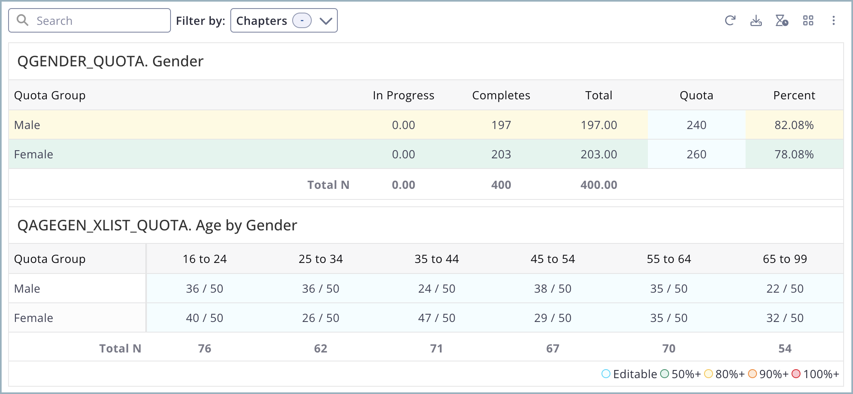Click the download export icon
Screen dimensions: 853x394
pyautogui.click(x=756, y=20)
